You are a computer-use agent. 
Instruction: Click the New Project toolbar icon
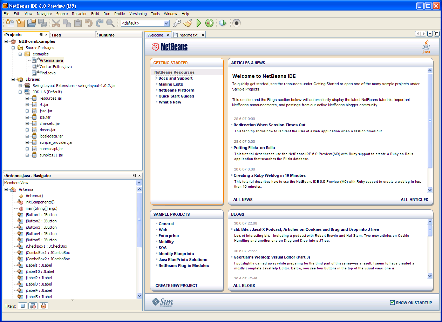tap(21, 23)
